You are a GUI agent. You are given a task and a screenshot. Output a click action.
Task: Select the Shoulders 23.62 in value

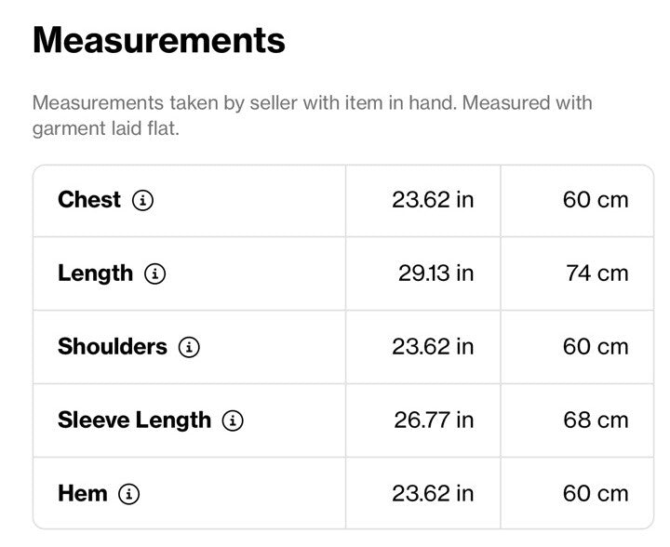(433, 347)
